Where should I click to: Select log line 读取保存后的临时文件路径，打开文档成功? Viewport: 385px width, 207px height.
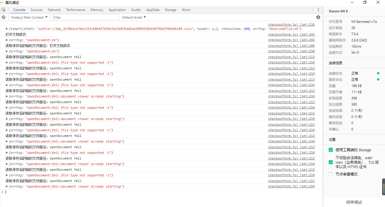click(x=38, y=46)
